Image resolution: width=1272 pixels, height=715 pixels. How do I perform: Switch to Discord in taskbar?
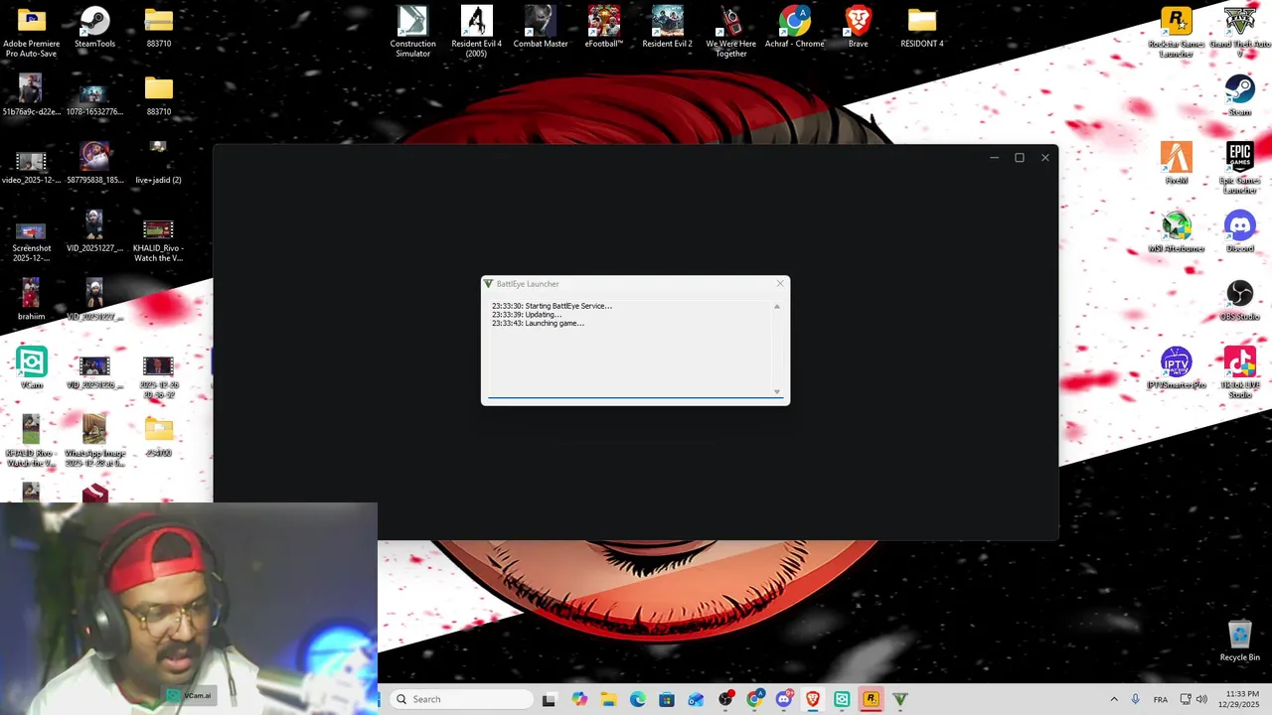[x=784, y=699]
